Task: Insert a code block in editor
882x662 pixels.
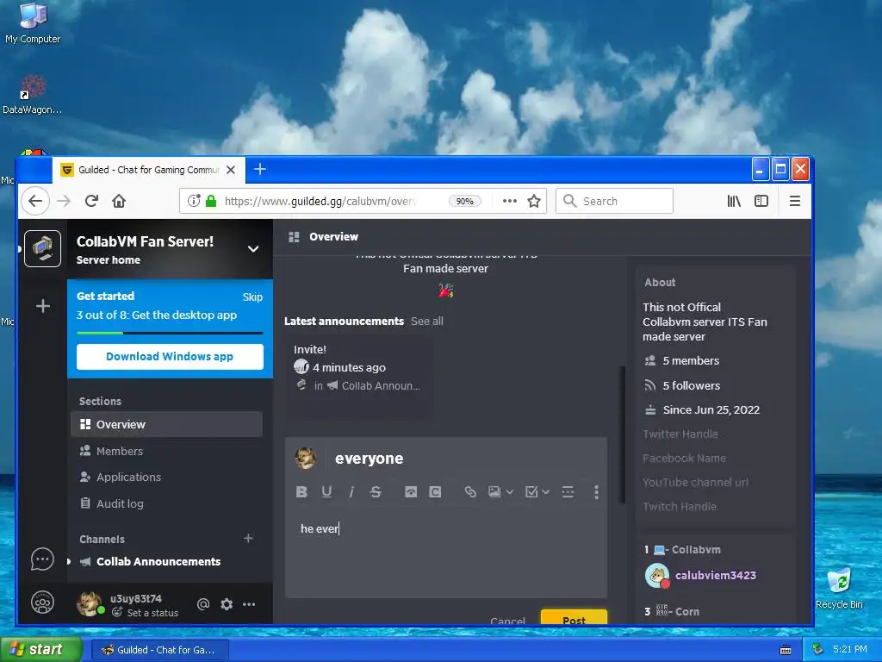Action: 411,492
